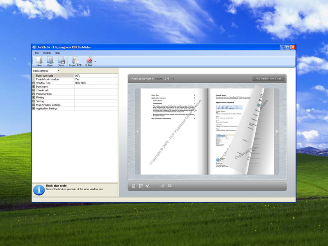Click floppy save icon in viewer toolbar
The height and width of the screenshot is (246, 328).
(x=170, y=186)
